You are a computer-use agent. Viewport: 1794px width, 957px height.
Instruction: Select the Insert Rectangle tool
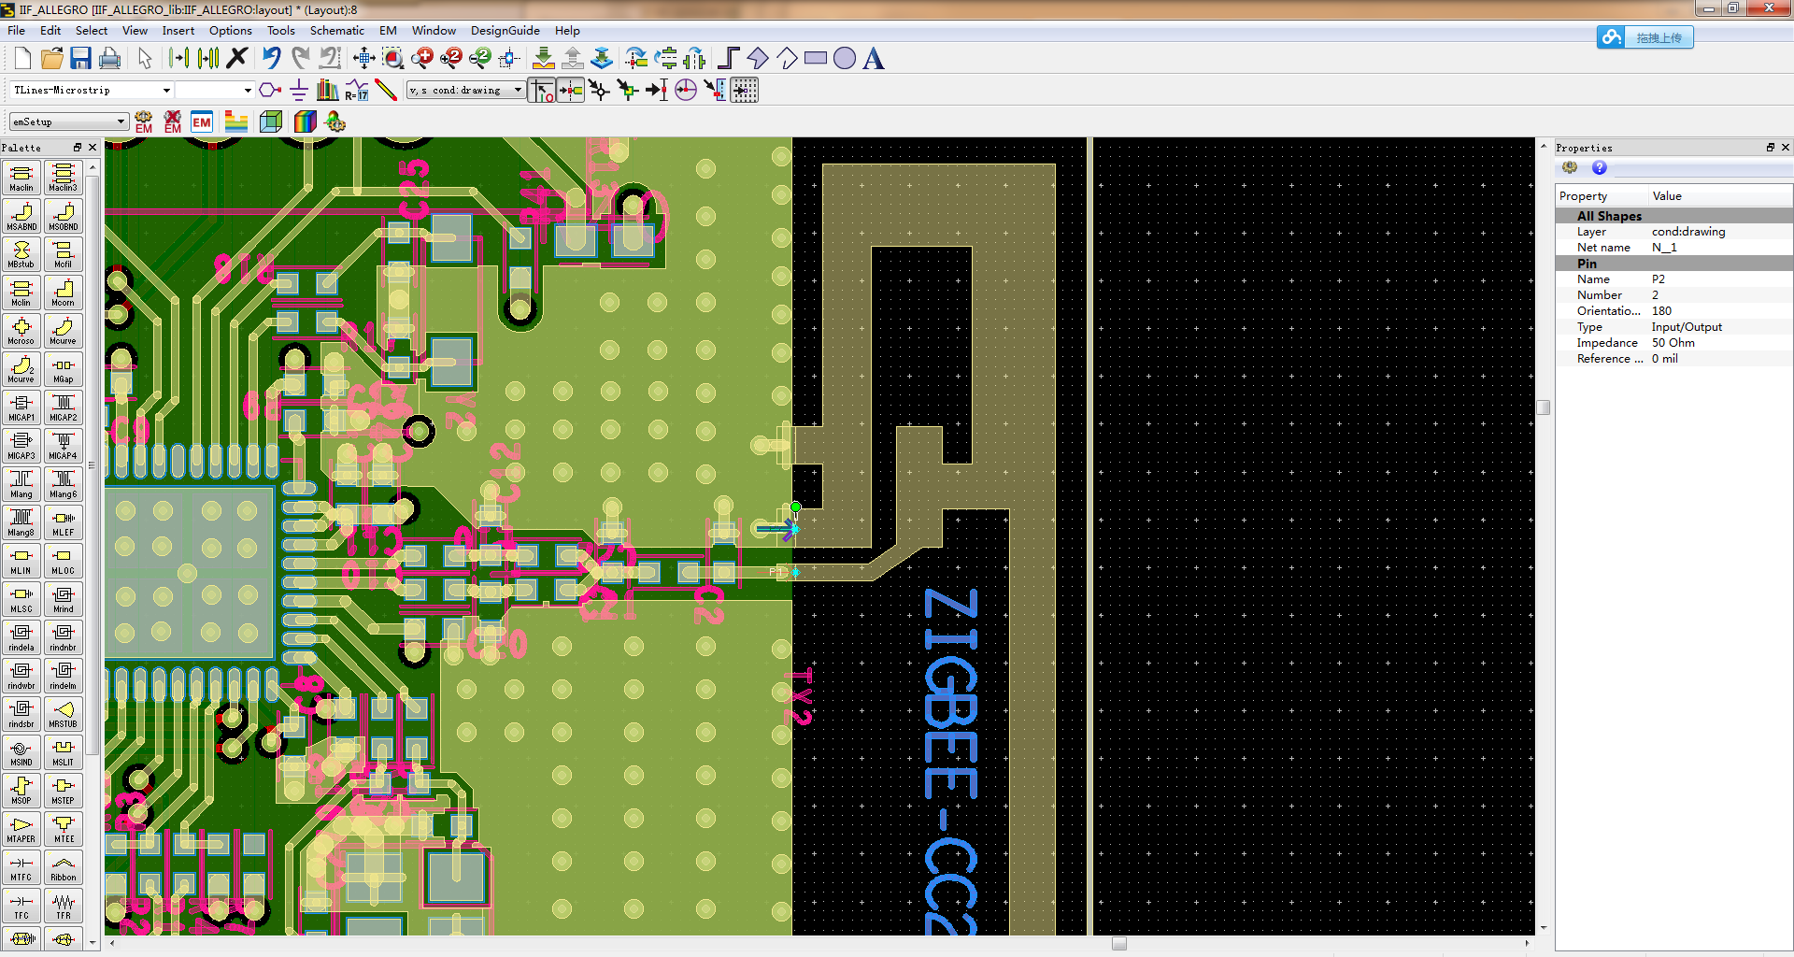[x=816, y=58]
